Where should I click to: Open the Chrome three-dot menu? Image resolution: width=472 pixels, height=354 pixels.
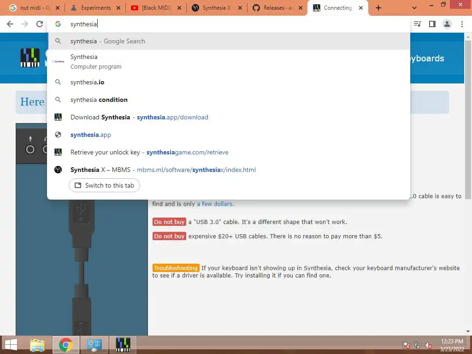462,24
